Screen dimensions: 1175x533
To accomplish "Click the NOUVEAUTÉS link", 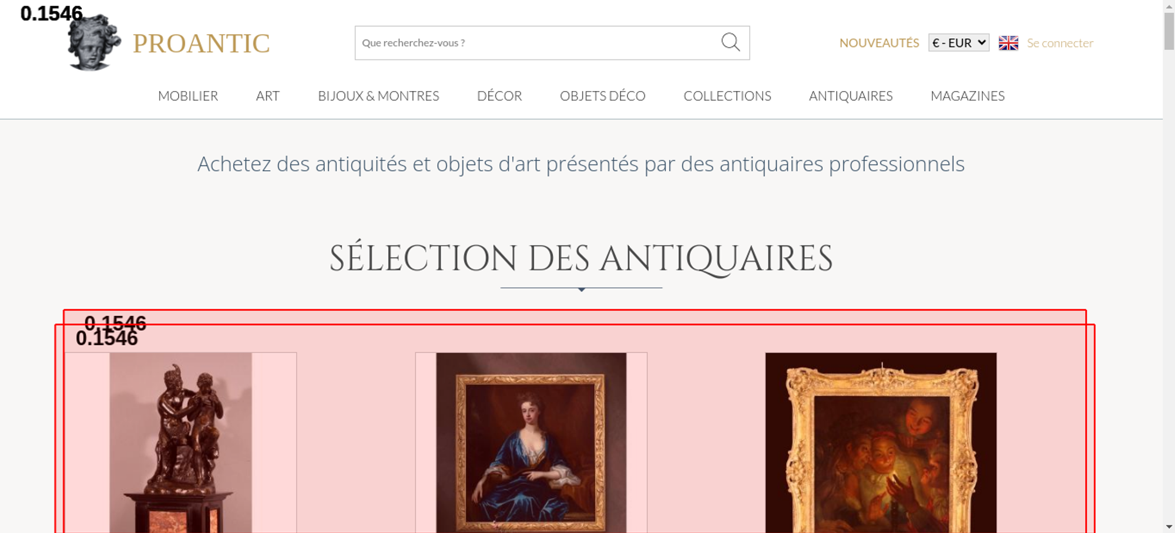I will pos(879,43).
